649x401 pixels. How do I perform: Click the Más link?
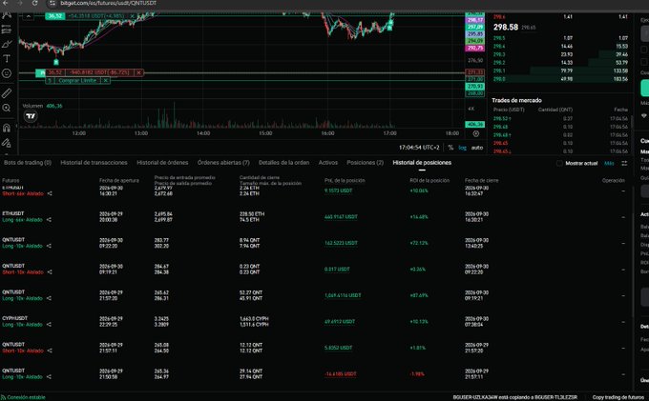pos(609,164)
